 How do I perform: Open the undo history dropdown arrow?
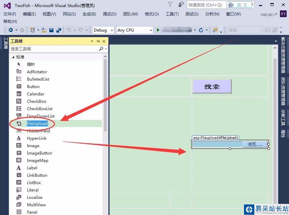(x=75, y=30)
